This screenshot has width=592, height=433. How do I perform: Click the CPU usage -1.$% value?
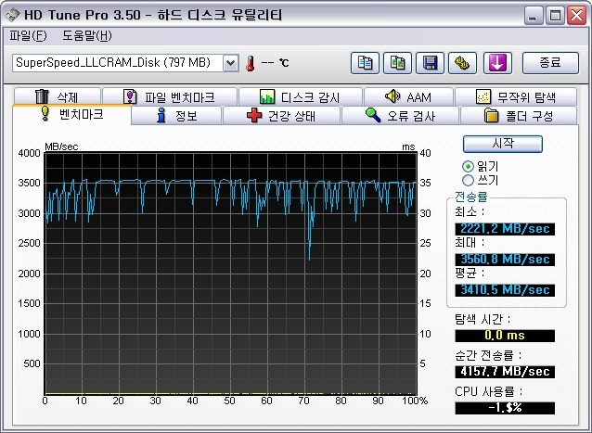505,408
